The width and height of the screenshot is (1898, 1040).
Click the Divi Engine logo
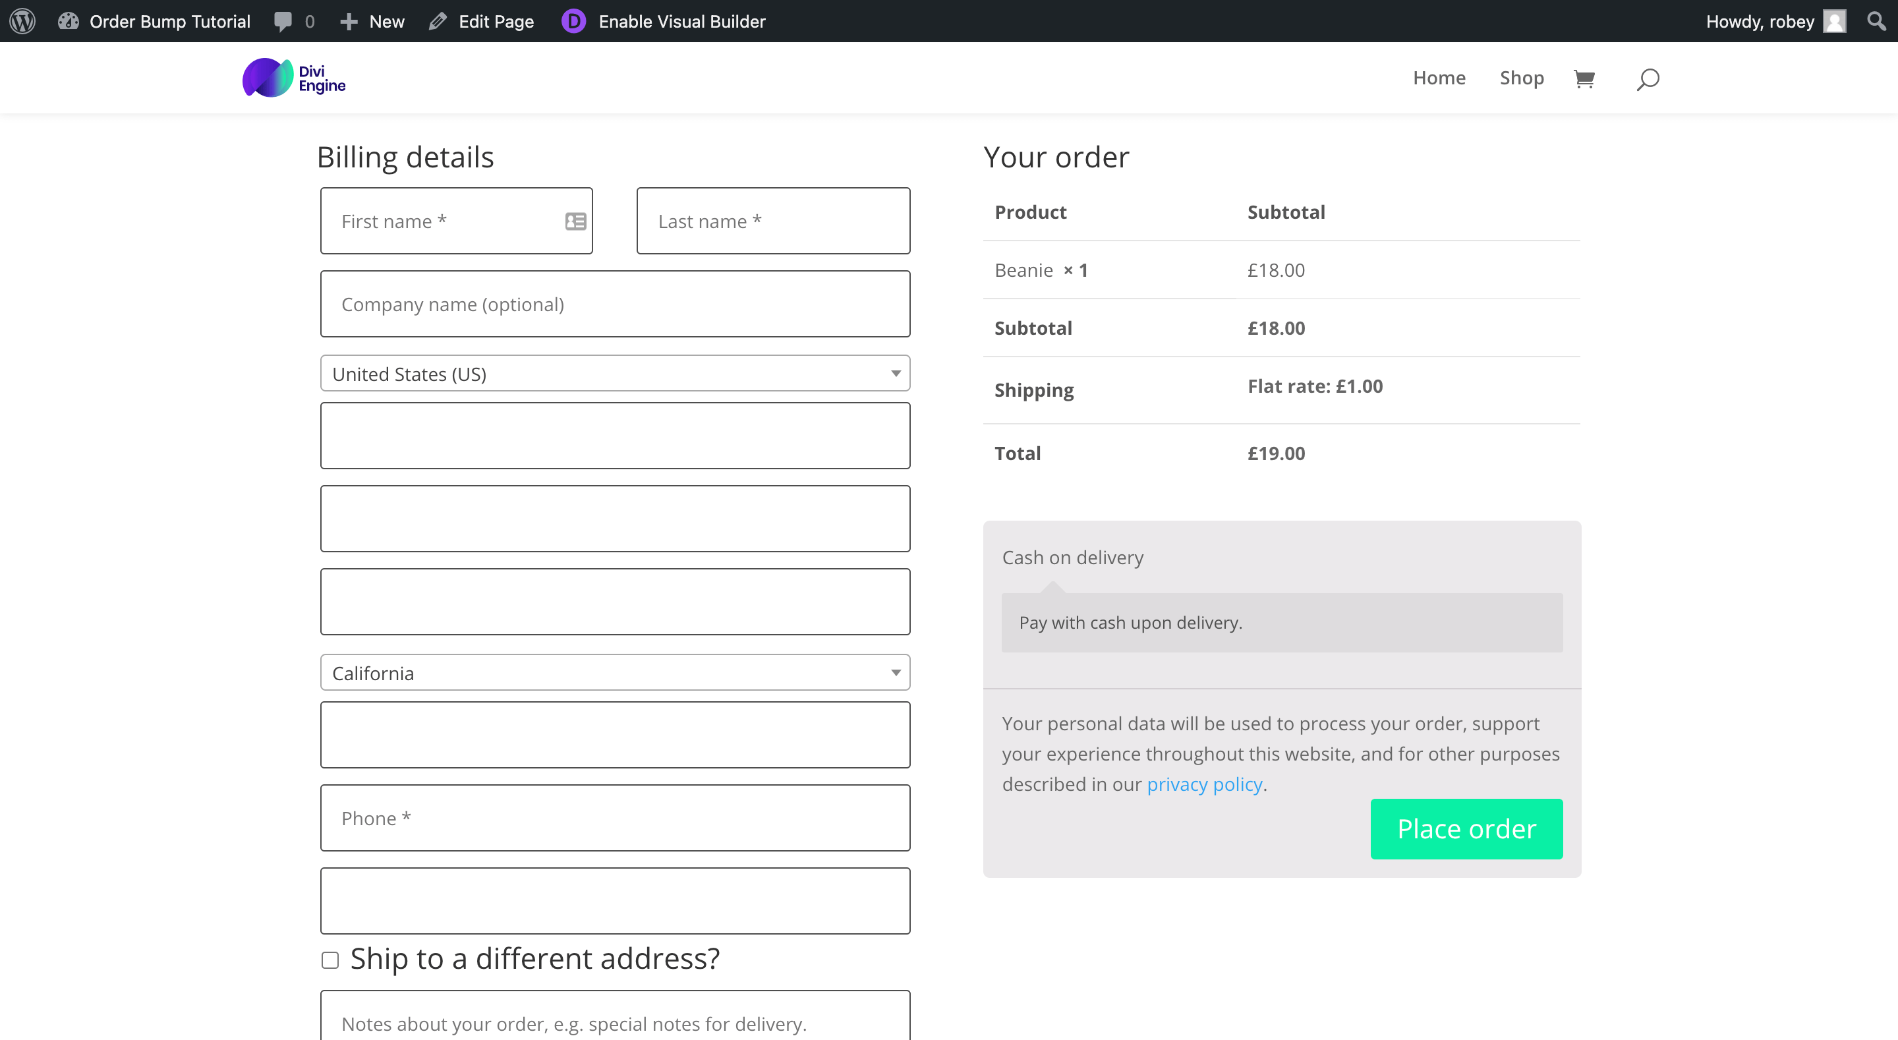click(294, 78)
